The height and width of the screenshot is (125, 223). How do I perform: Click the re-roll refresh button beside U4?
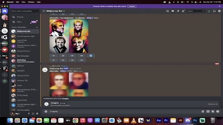point(91,56)
